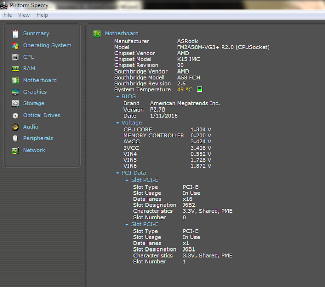Click the American Megatrends Inc. brand value
This screenshot has height=287, width=325.
(x=185, y=103)
